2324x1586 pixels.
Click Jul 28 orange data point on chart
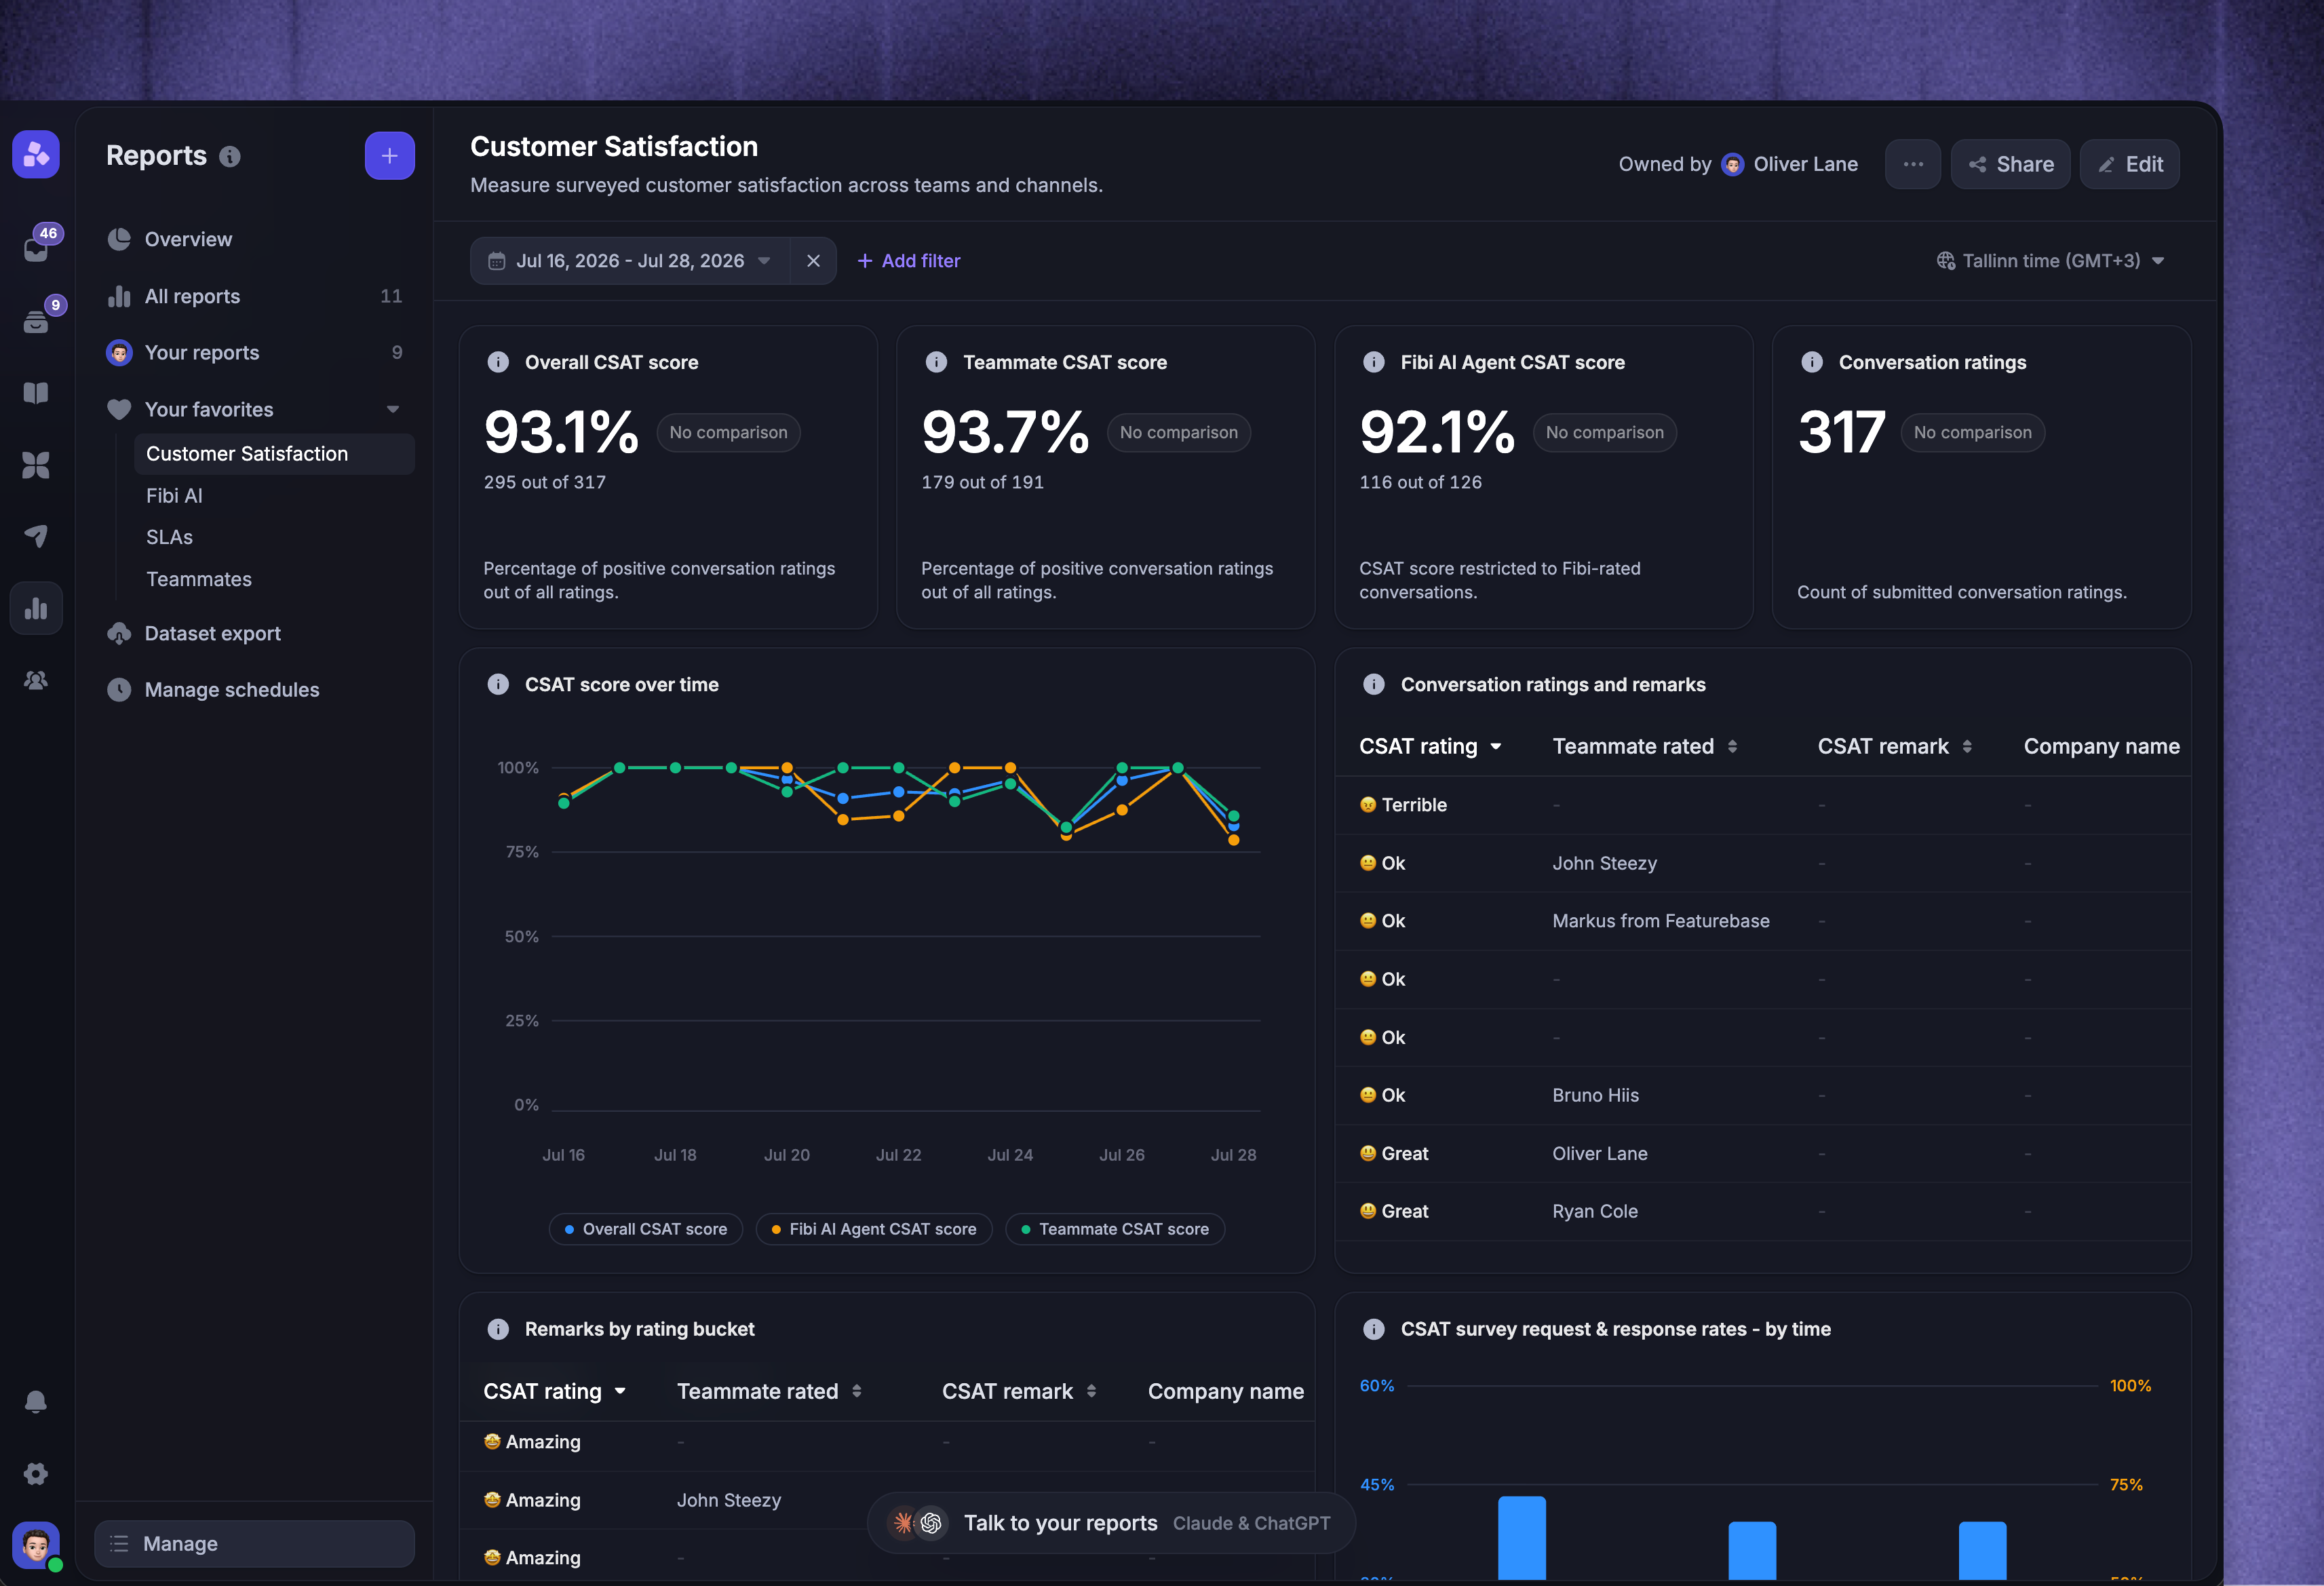click(1233, 840)
